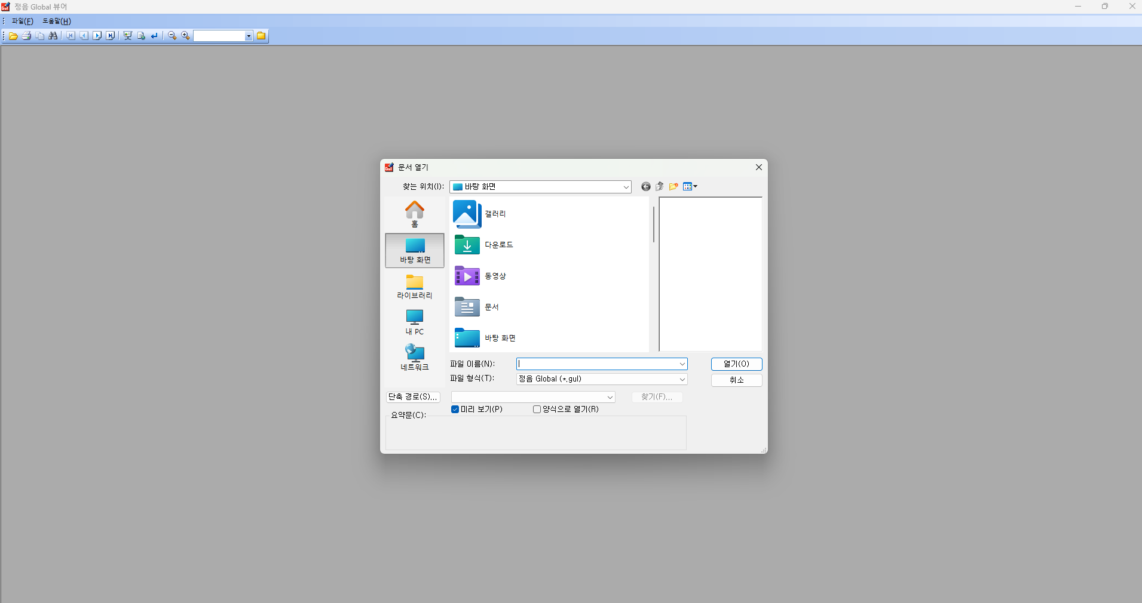Viewport: 1142px width, 603px height.
Task: Open the 파일(F) menu
Action: 23,21
